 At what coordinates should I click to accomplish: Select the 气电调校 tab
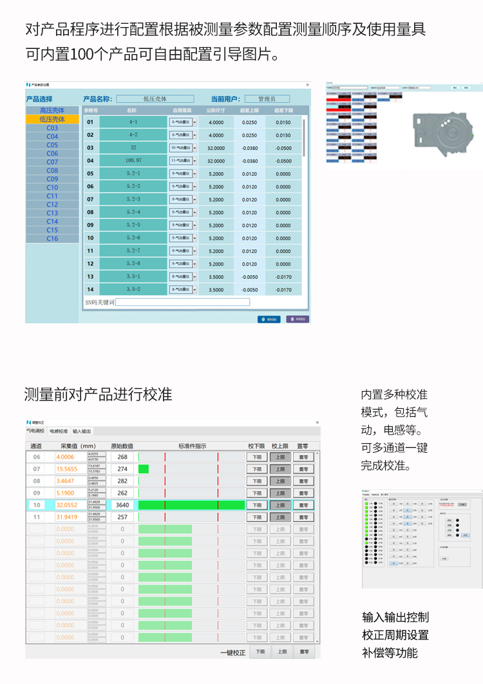(35, 432)
